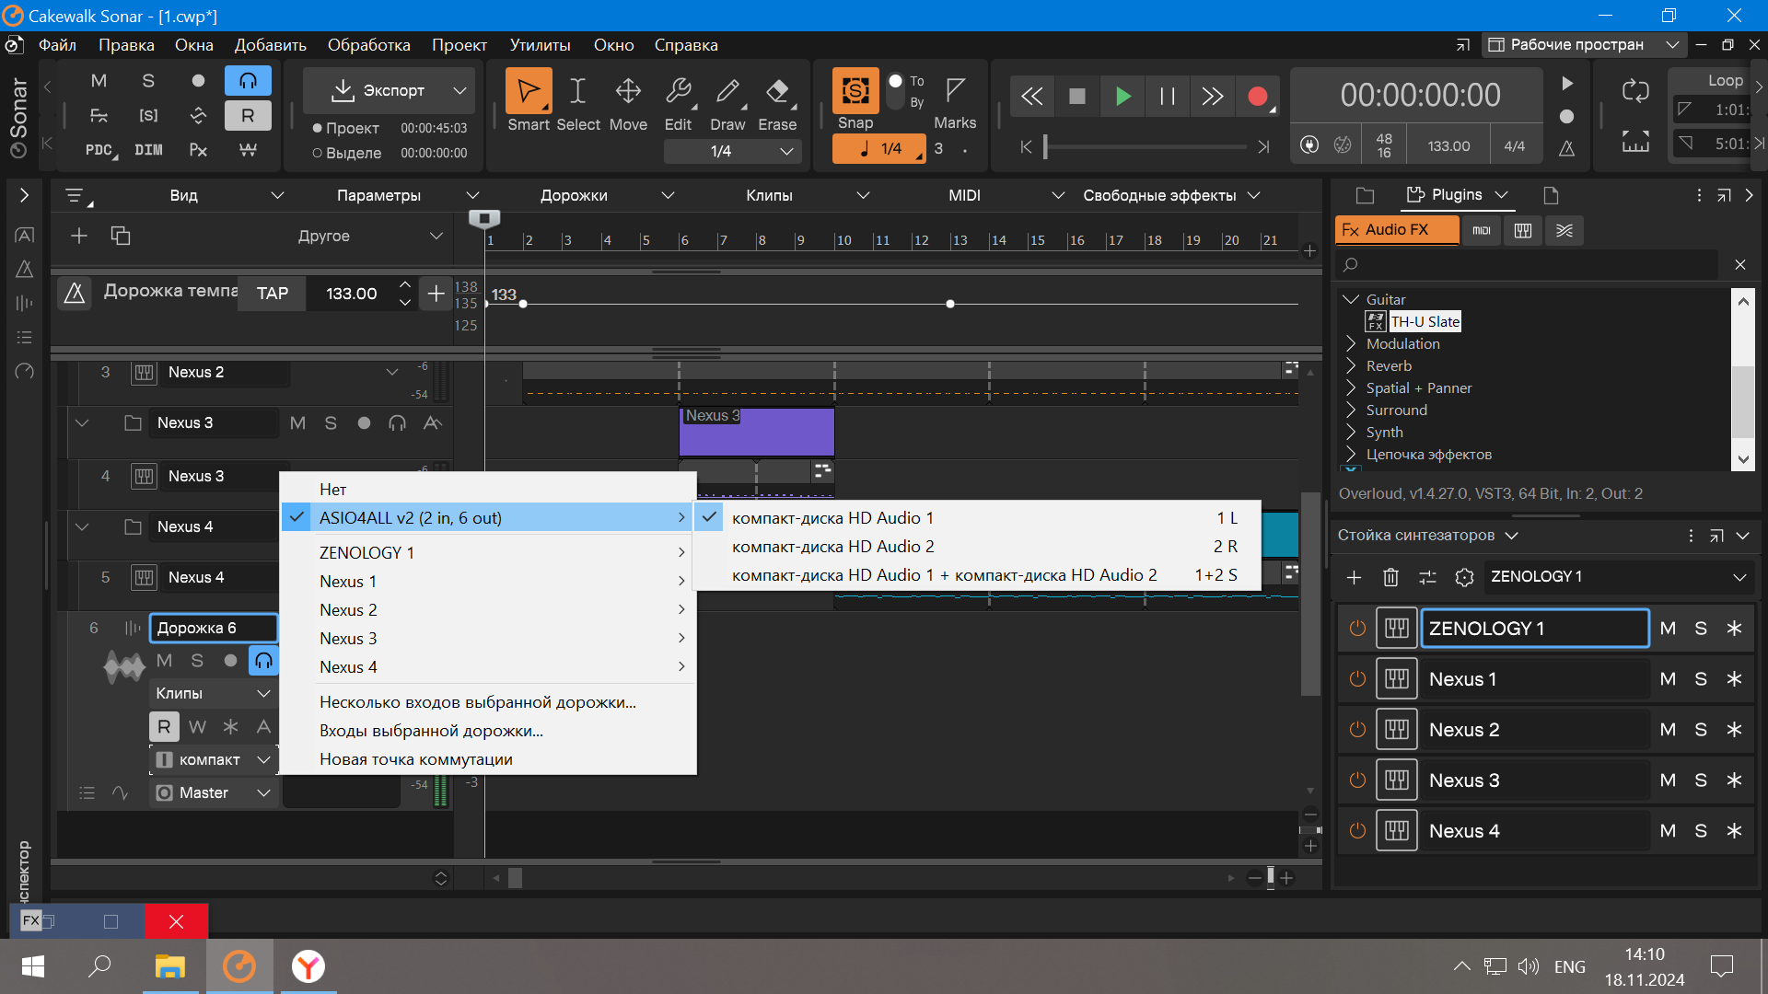Click the fast forward button
Viewport: 1768px width, 994px height.
pyautogui.click(x=1213, y=97)
